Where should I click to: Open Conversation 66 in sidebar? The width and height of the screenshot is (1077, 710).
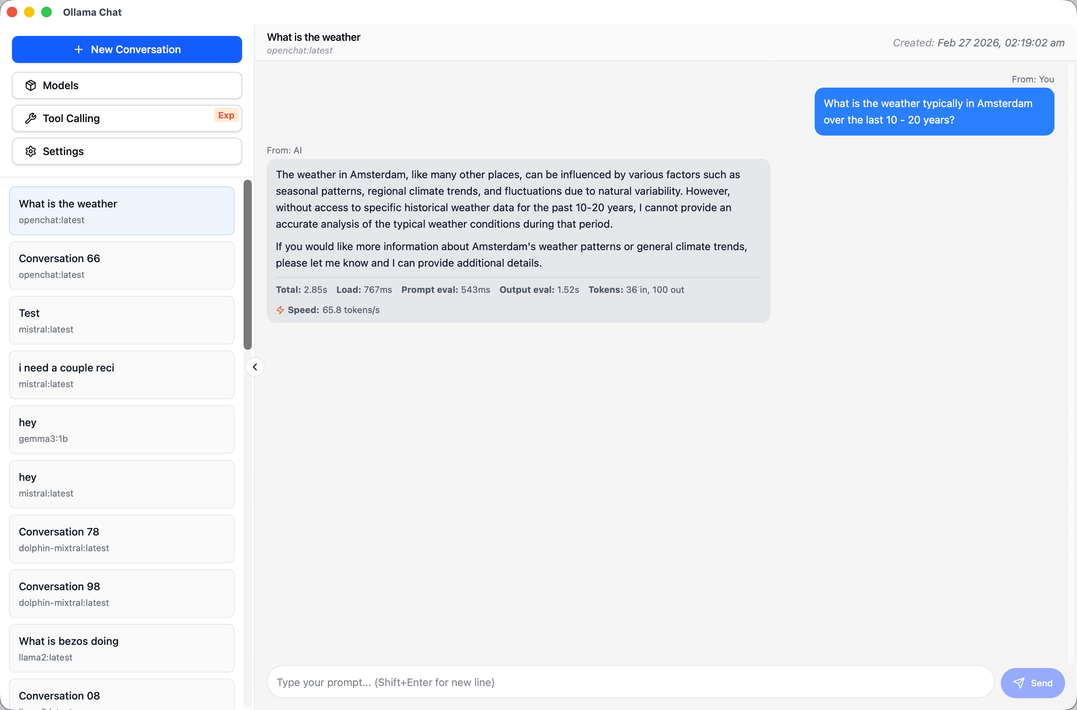pyautogui.click(x=121, y=266)
